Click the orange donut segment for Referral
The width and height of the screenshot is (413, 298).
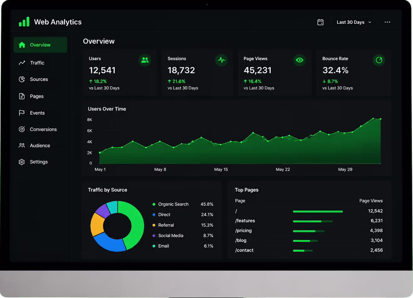(x=97, y=224)
